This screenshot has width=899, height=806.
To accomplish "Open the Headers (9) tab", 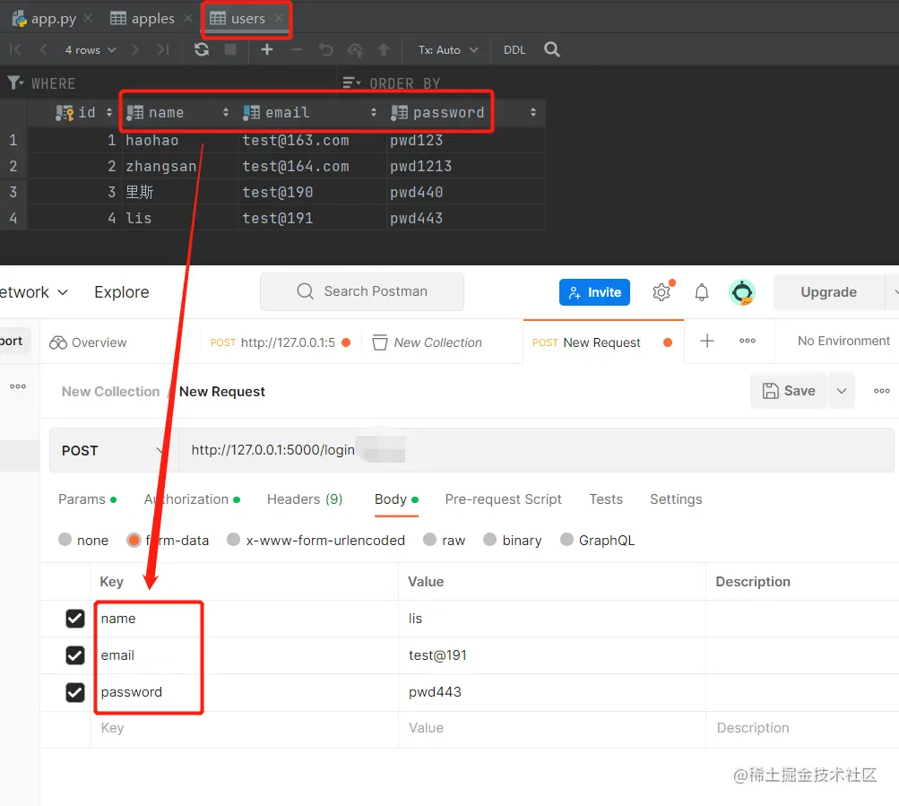I will tap(305, 499).
